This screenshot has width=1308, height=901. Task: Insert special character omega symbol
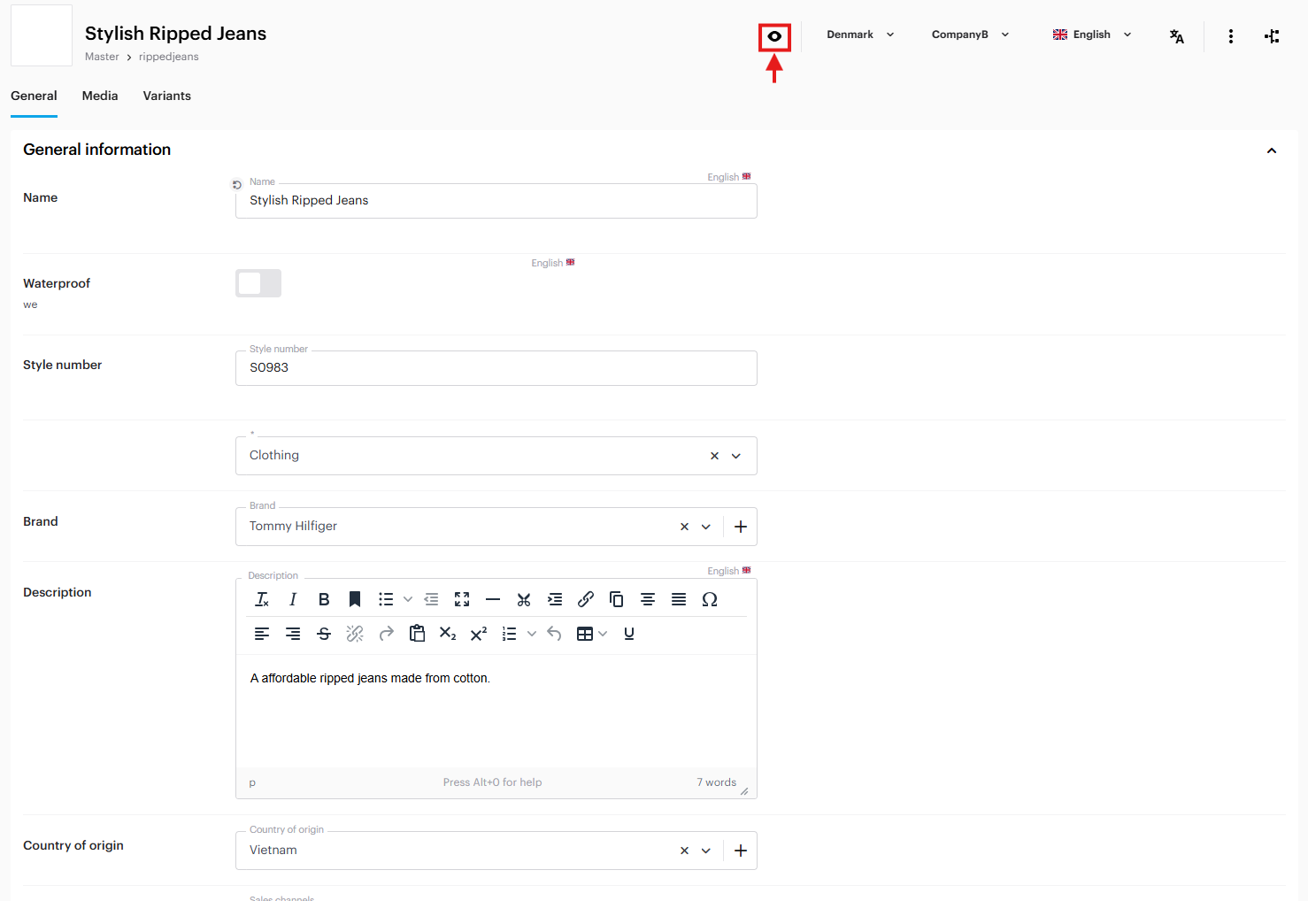pos(709,599)
